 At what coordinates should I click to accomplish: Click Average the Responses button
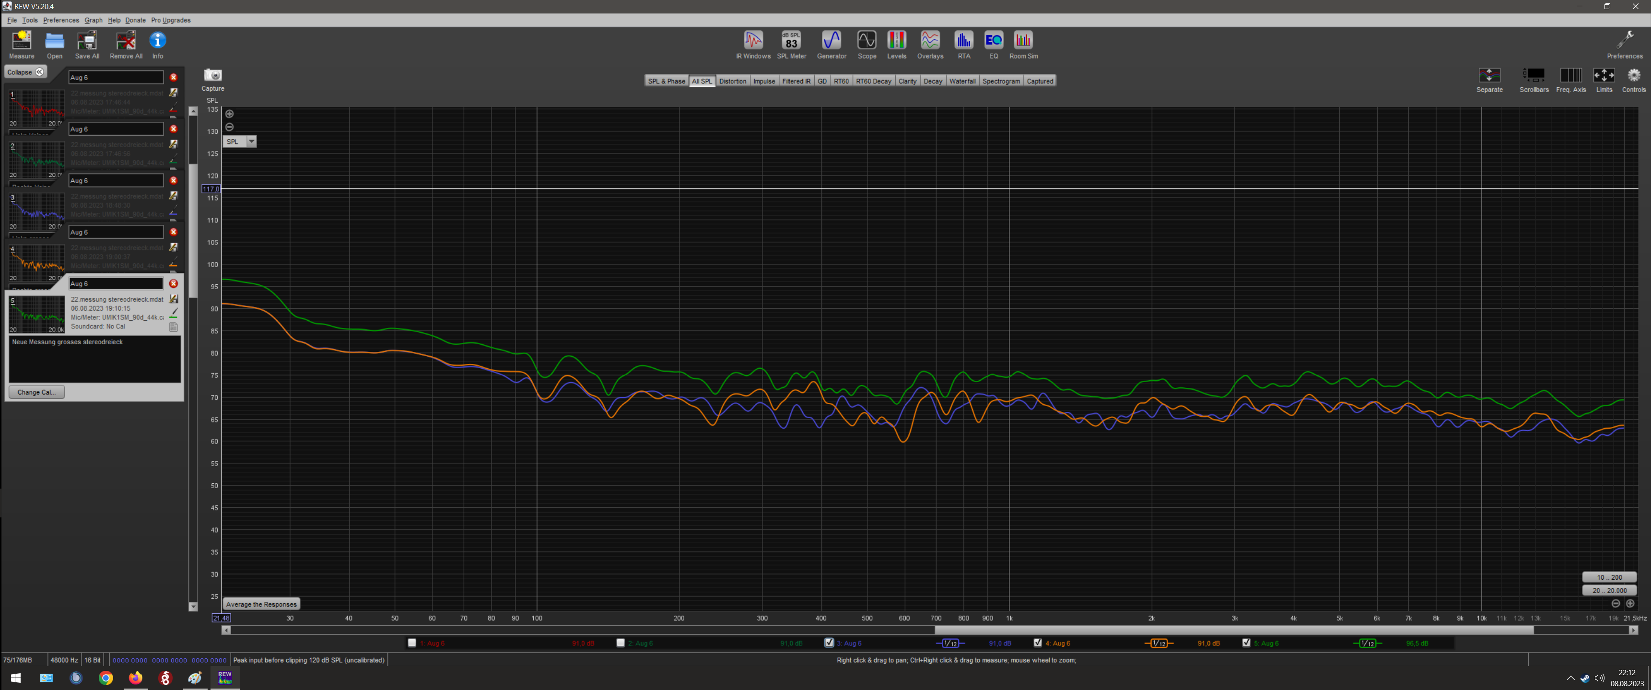pyautogui.click(x=261, y=604)
